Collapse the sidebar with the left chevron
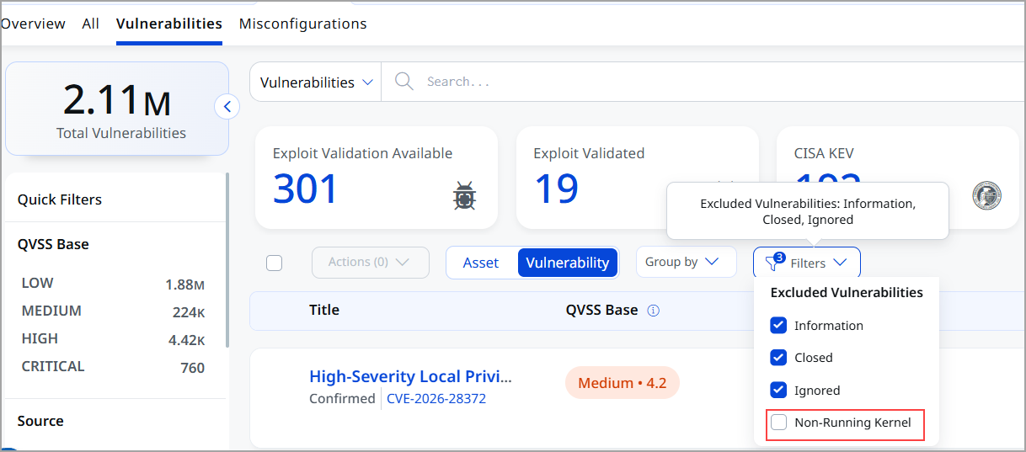 click(227, 107)
